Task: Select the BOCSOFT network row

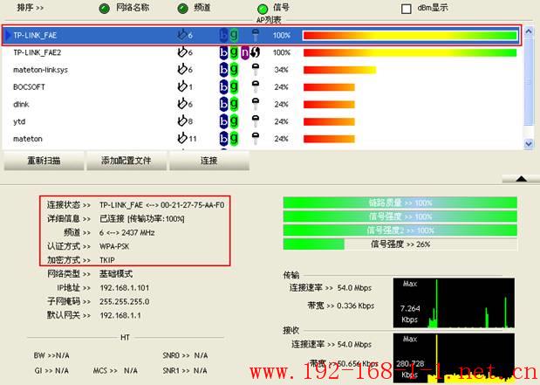Action: 262,86
